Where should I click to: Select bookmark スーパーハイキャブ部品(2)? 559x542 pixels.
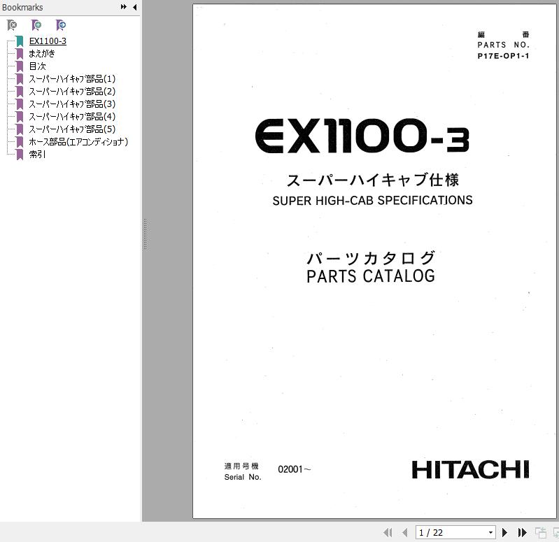coord(72,92)
